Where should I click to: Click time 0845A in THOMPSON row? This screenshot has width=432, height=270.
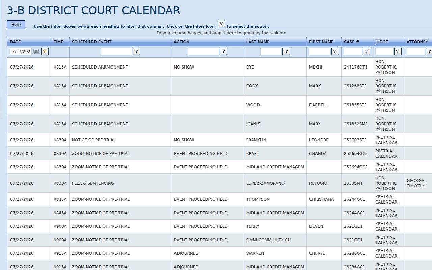pyautogui.click(x=60, y=199)
